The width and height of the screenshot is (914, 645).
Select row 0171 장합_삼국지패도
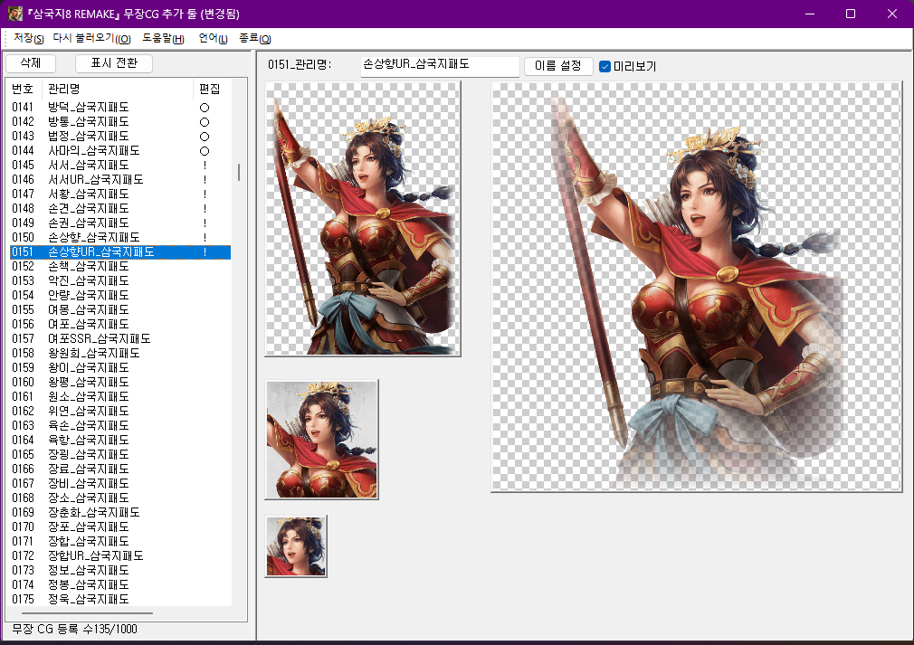coord(120,541)
